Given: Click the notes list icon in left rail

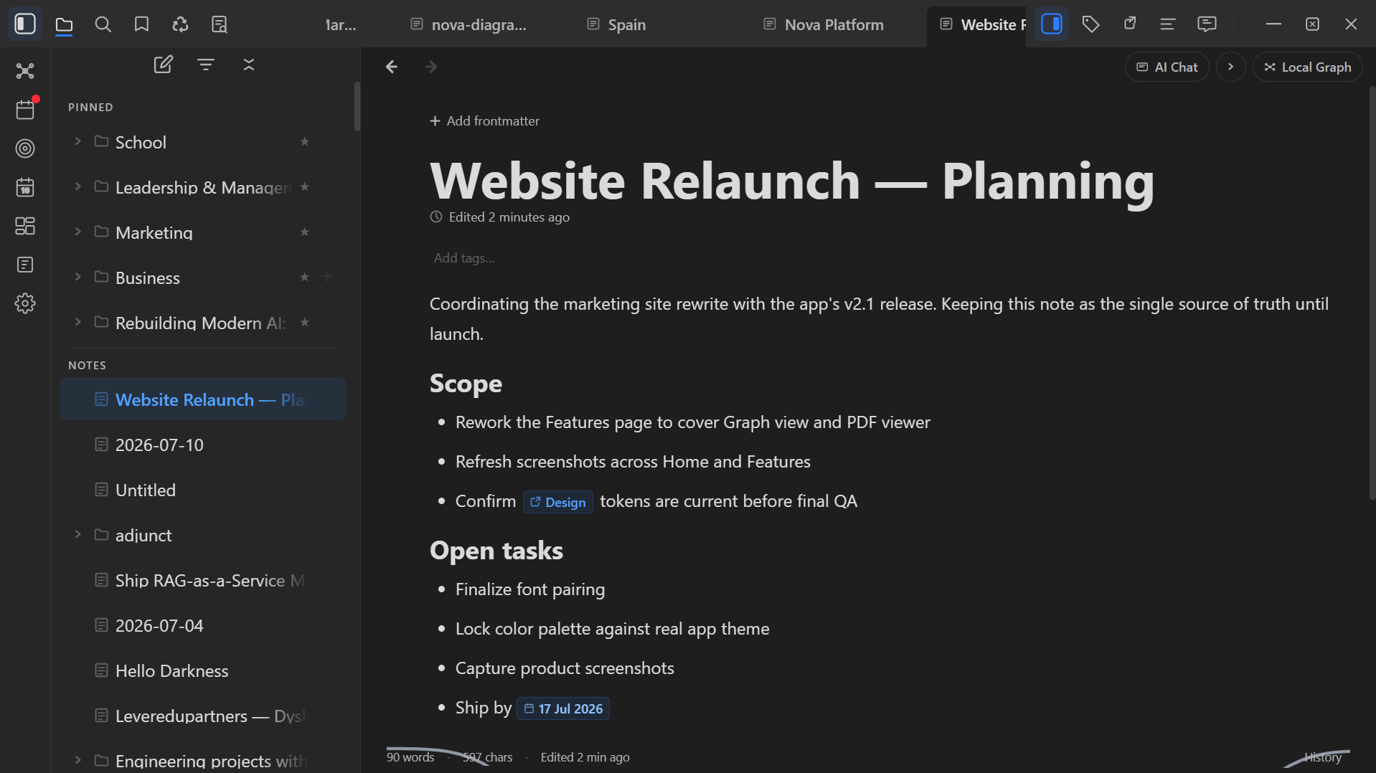Looking at the screenshot, I should 25,265.
